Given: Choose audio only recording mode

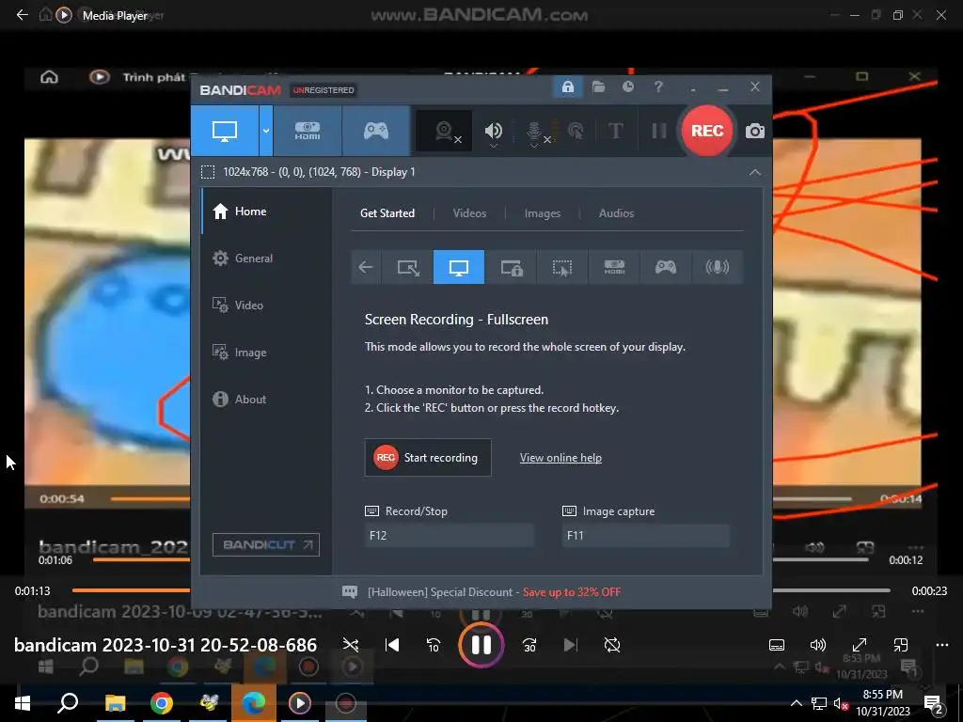Looking at the screenshot, I should (718, 267).
